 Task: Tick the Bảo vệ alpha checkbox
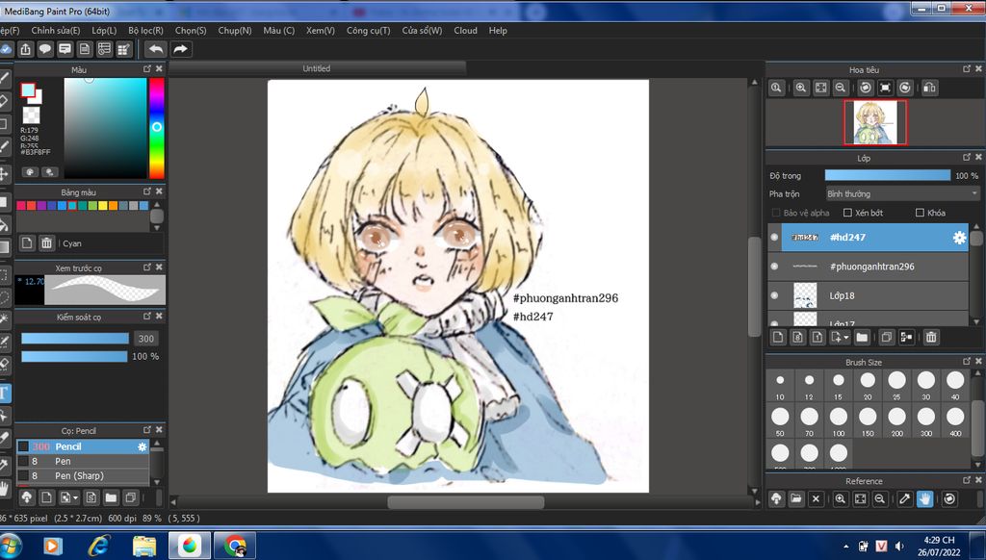[776, 213]
